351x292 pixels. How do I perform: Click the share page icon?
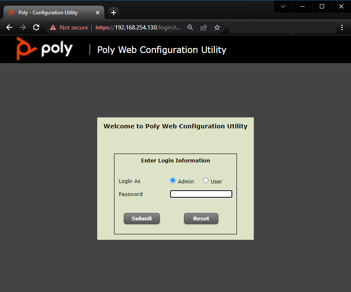(x=204, y=27)
